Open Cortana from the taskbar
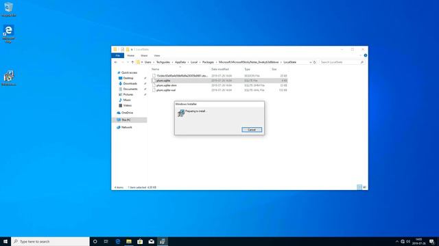Screen dimensions: 439x246 pos(95,241)
